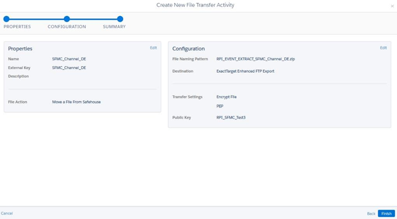Click the External Key value text
397x219 pixels.
(x=69, y=68)
